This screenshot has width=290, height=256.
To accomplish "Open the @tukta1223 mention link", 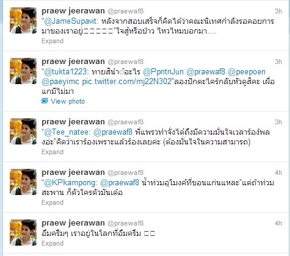I will (x=67, y=72).
